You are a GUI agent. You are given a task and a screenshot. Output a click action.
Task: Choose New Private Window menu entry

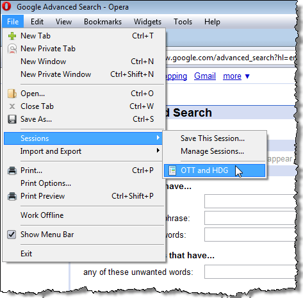coord(85,74)
